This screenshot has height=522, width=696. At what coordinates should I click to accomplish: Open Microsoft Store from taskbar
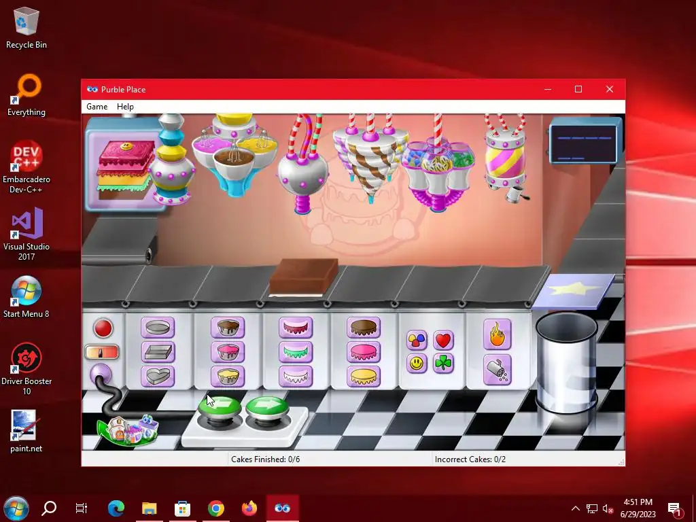(x=182, y=508)
